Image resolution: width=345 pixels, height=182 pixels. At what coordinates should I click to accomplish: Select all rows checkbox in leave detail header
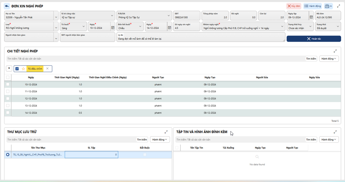8,77
